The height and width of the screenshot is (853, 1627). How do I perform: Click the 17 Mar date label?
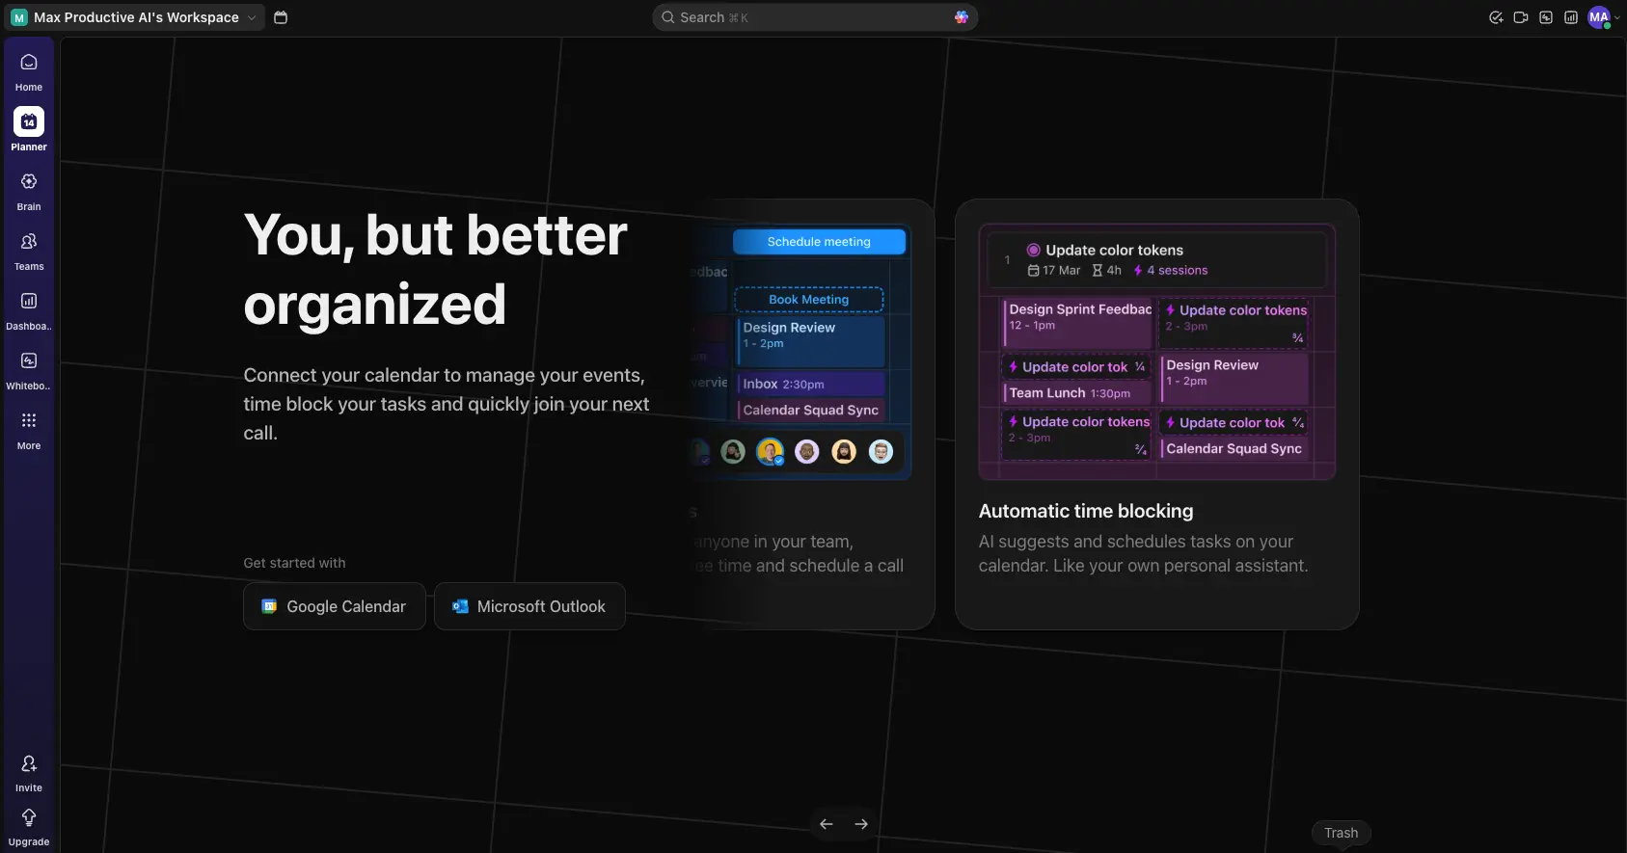click(x=1054, y=271)
